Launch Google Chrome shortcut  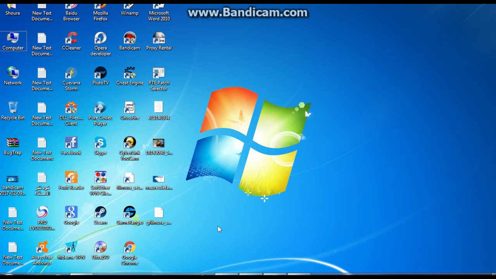point(129,253)
